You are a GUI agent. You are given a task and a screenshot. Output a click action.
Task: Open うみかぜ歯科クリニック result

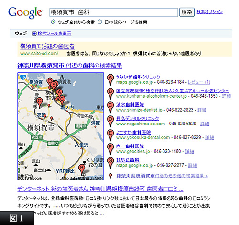click(138, 77)
